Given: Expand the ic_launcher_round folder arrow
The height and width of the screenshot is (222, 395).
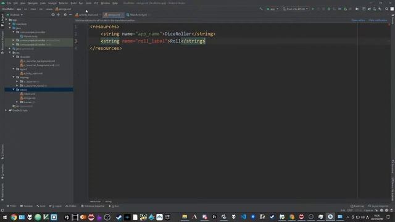Looking at the screenshot, I should pyautogui.click(x=17, y=86).
